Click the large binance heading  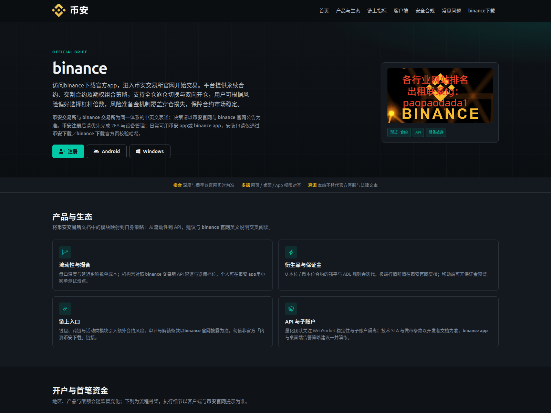click(80, 68)
